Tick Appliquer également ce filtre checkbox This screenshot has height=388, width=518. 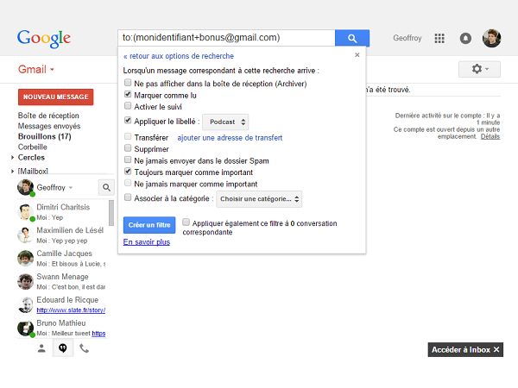point(186,222)
